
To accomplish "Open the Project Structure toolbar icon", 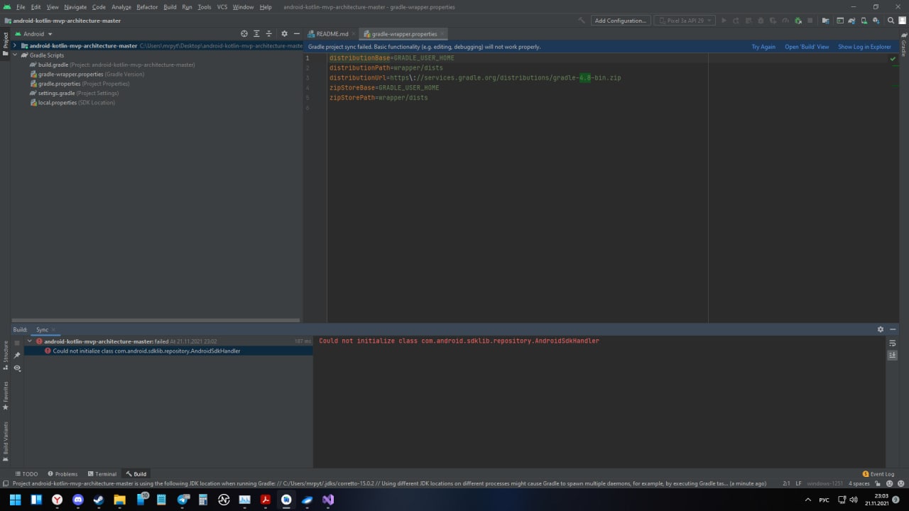I will click(825, 21).
